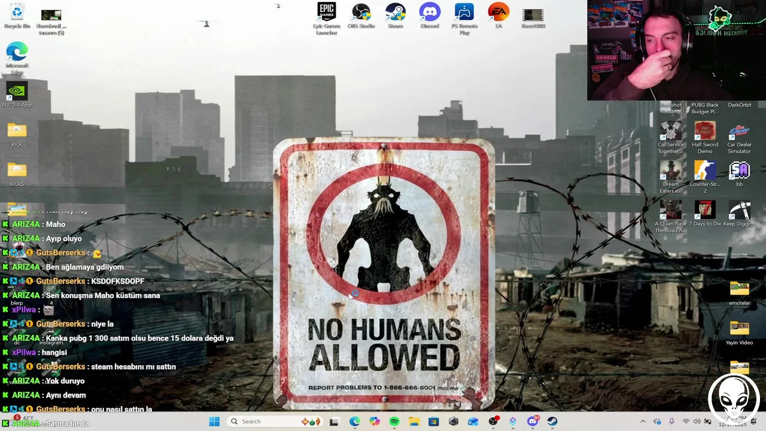
Task: Open the NVIDIA App desktop shortcut
Action: coord(17,95)
